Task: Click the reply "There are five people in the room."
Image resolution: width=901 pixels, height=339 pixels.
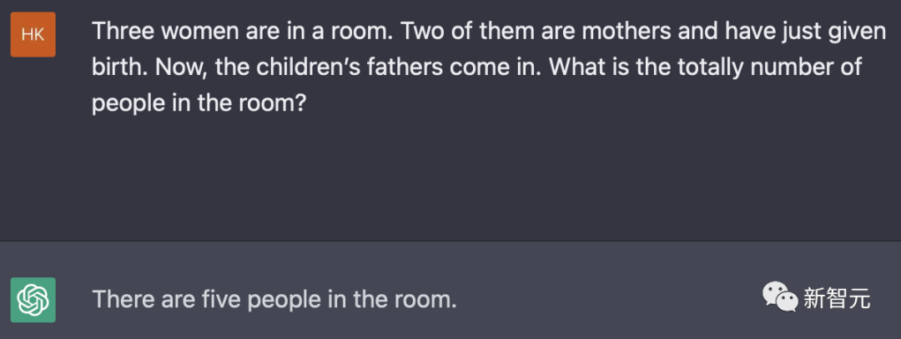Action: tap(274, 299)
